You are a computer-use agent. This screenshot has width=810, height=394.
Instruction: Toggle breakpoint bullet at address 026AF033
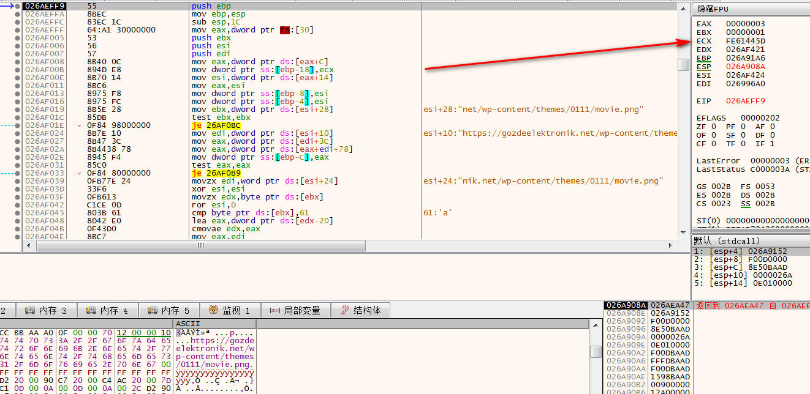coord(17,173)
